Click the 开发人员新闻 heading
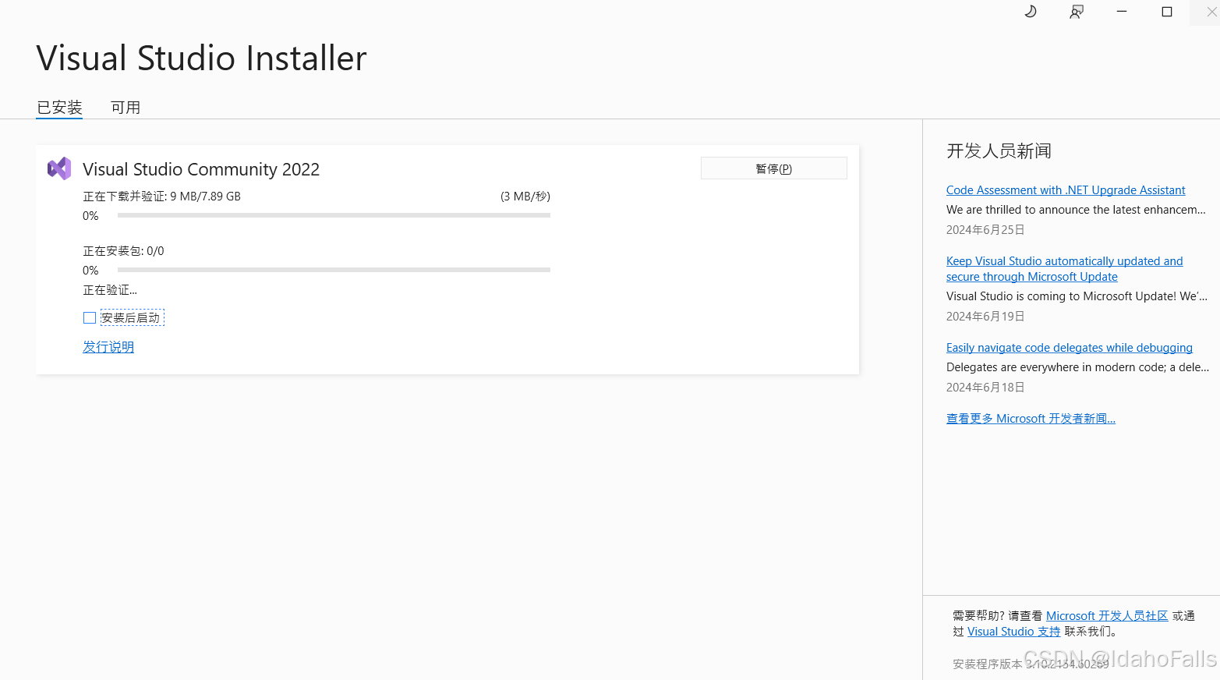This screenshot has height=680, width=1220. 999,151
